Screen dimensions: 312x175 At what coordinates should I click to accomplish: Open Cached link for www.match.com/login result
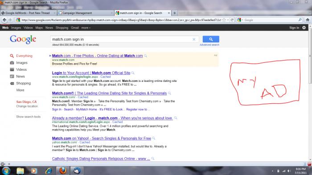click(106, 77)
